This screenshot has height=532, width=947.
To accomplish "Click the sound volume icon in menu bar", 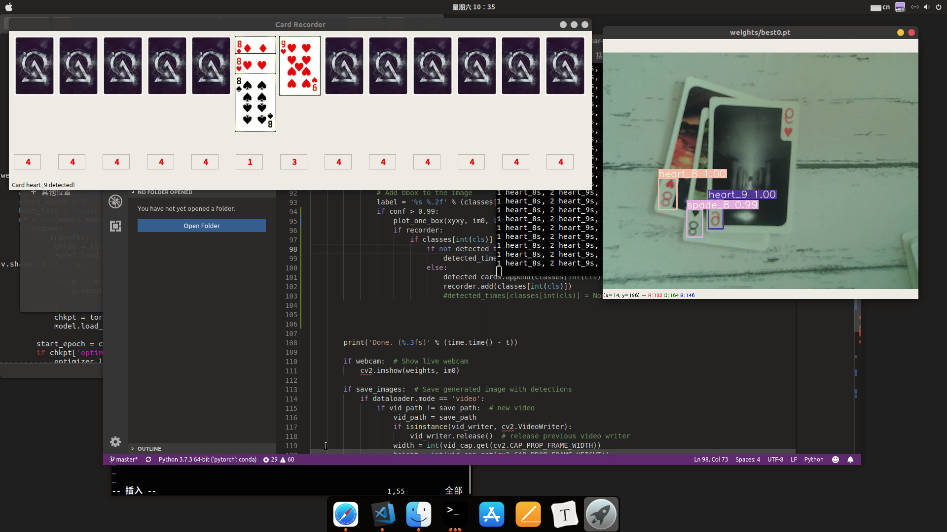I will pos(926,7).
